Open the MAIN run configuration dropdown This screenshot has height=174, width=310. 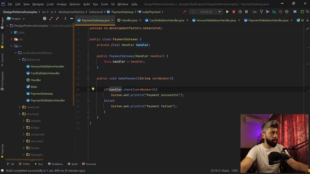(206, 12)
